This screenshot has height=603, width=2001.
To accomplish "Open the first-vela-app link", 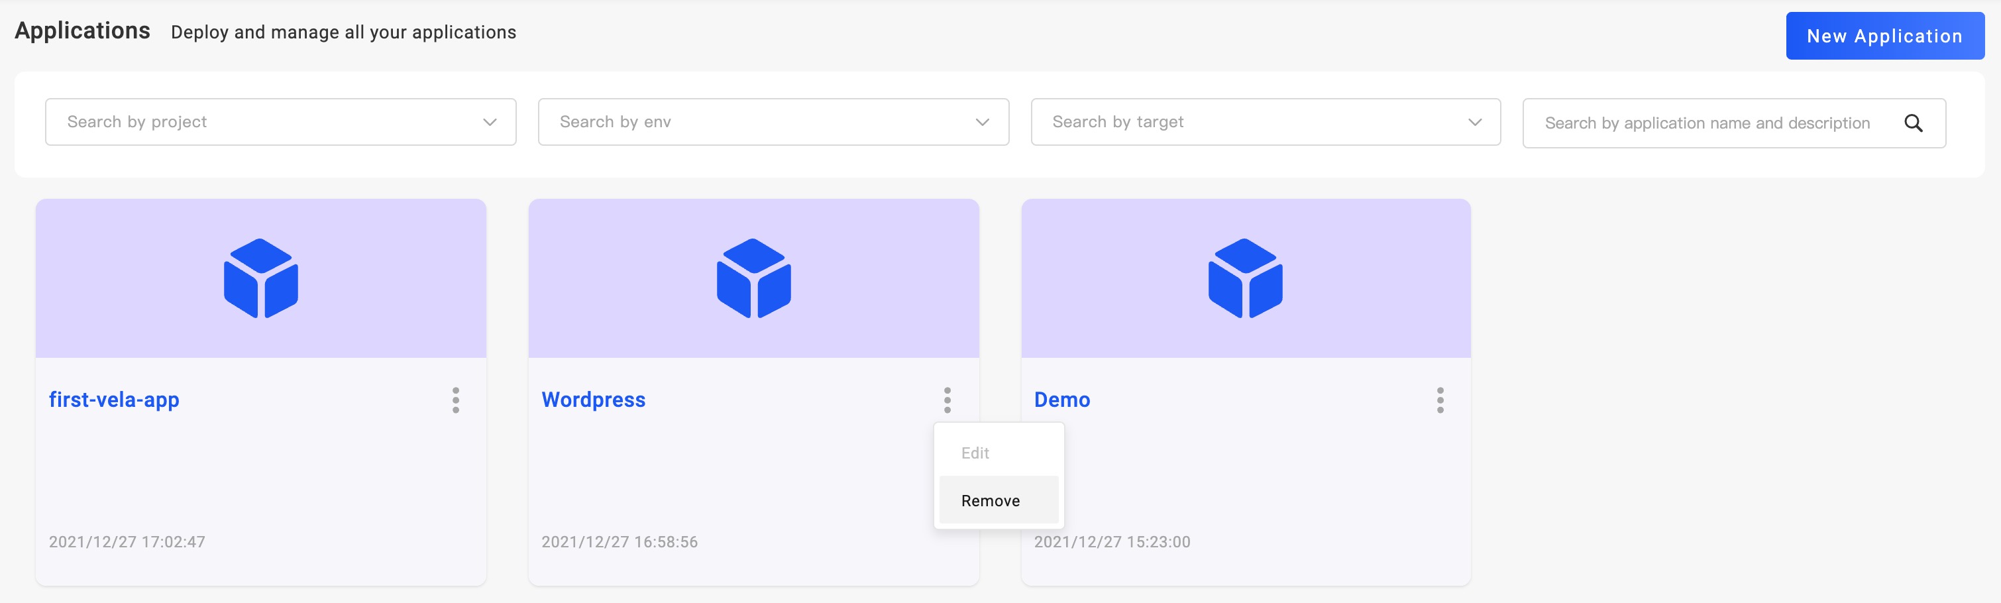I will [x=114, y=400].
